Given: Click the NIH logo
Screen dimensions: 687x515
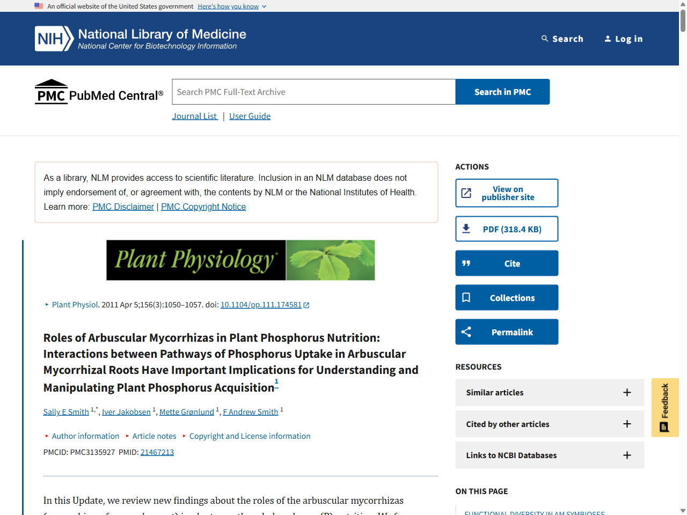Looking at the screenshot, I should click(x=54, y=39).
